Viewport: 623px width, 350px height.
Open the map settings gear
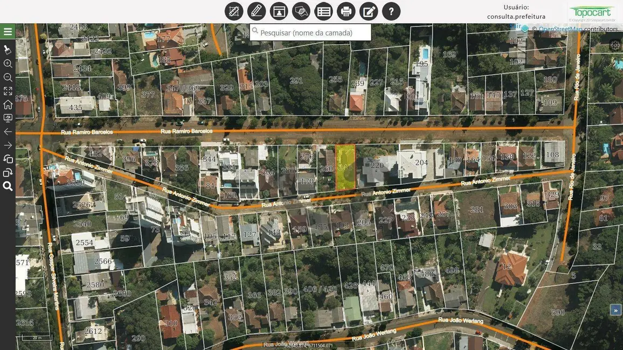click(615, 46)
